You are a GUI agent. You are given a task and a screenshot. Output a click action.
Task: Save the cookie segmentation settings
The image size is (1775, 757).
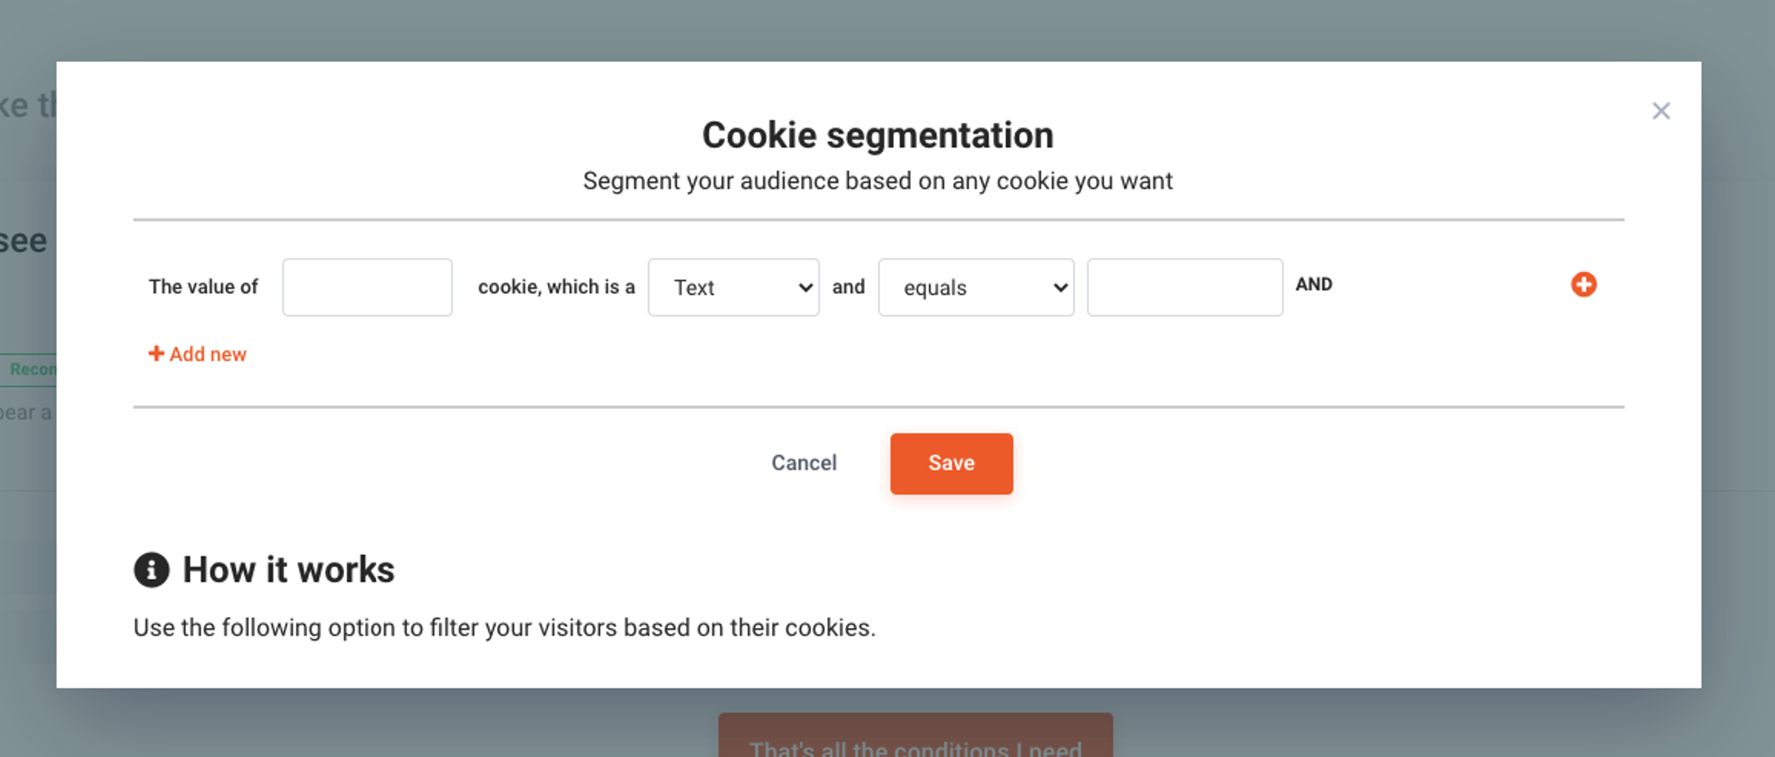point(951,463)
